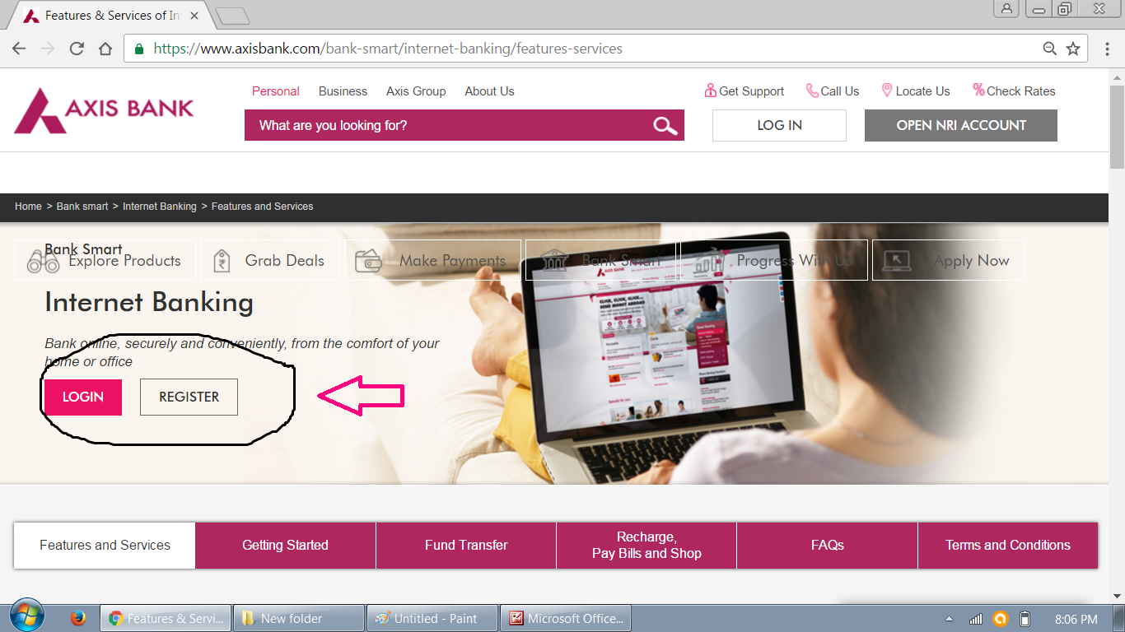
Task: Open the browser profile avatar menu
Action: pyautogui.click(x=1008, y=9)
